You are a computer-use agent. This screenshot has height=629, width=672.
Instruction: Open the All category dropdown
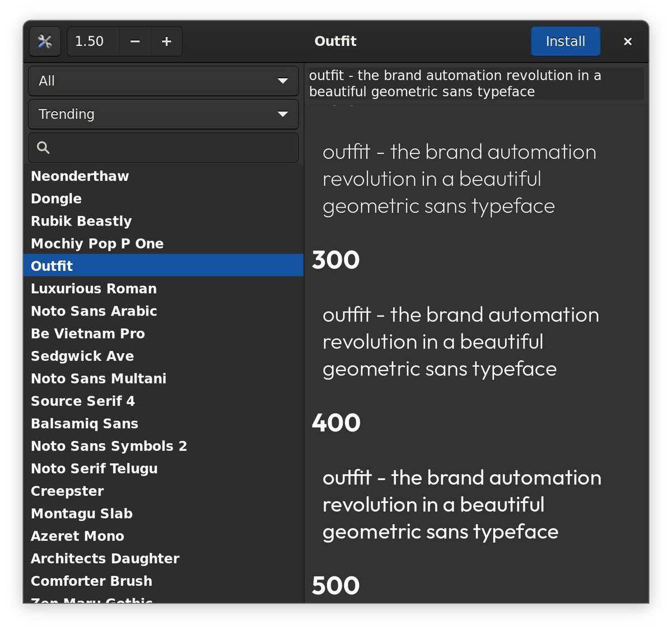point(164,81)
